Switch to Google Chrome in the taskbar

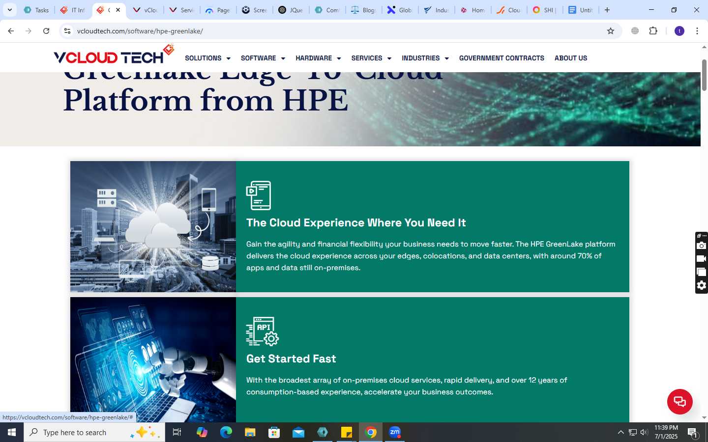pyautogui.click(x=371, y=432)
